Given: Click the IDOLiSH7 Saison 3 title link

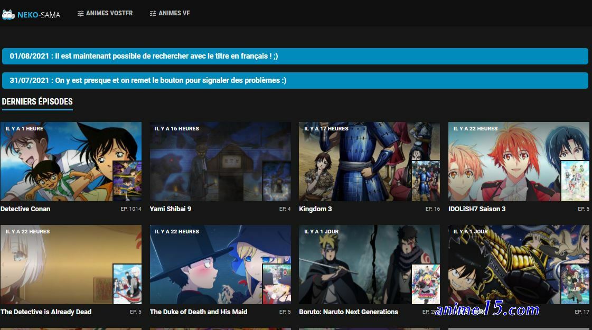Looking at the screenshot, I should (477, 209).
